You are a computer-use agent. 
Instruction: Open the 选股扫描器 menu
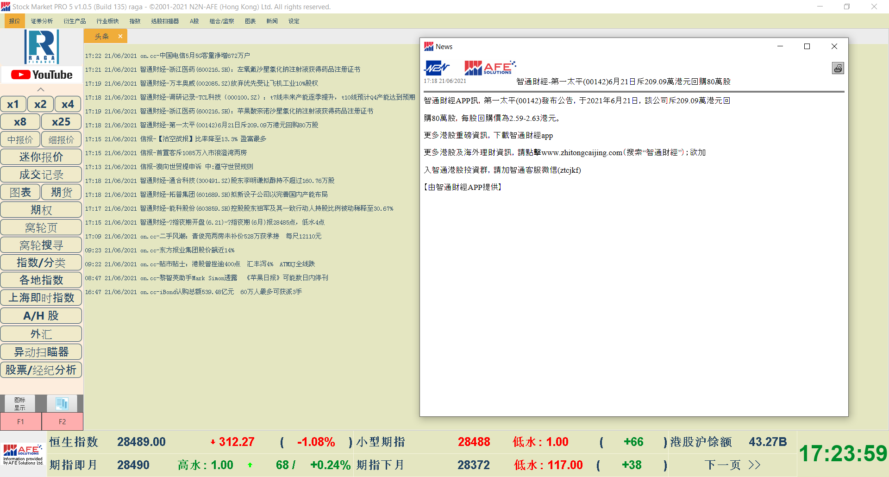(x=165, y=21)
